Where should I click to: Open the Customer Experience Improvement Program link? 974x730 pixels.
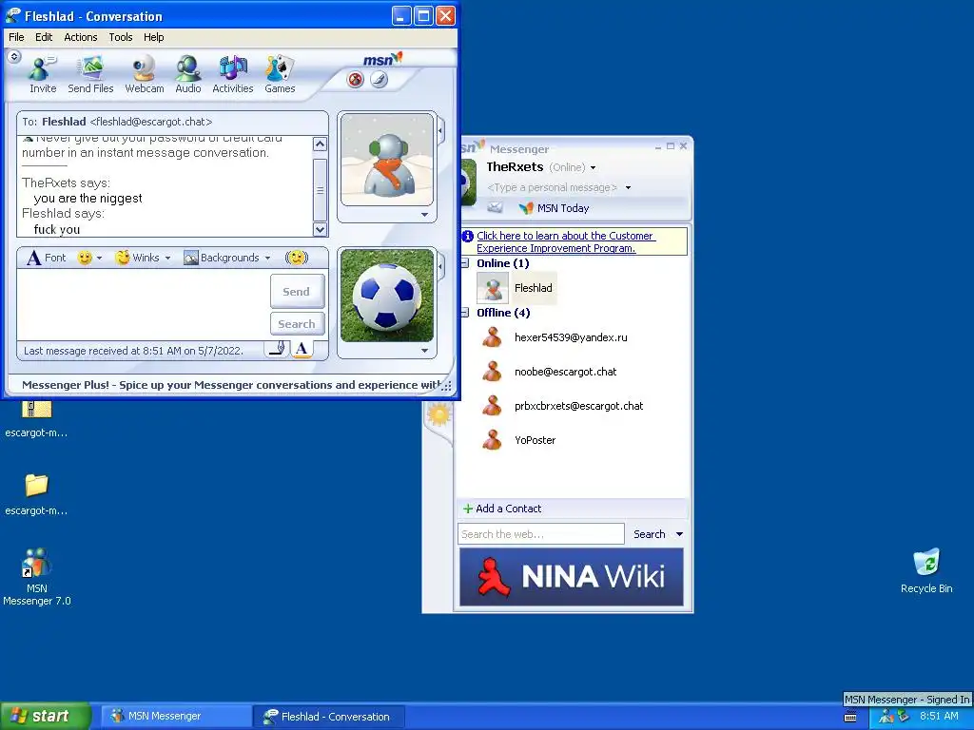(565, 242)
